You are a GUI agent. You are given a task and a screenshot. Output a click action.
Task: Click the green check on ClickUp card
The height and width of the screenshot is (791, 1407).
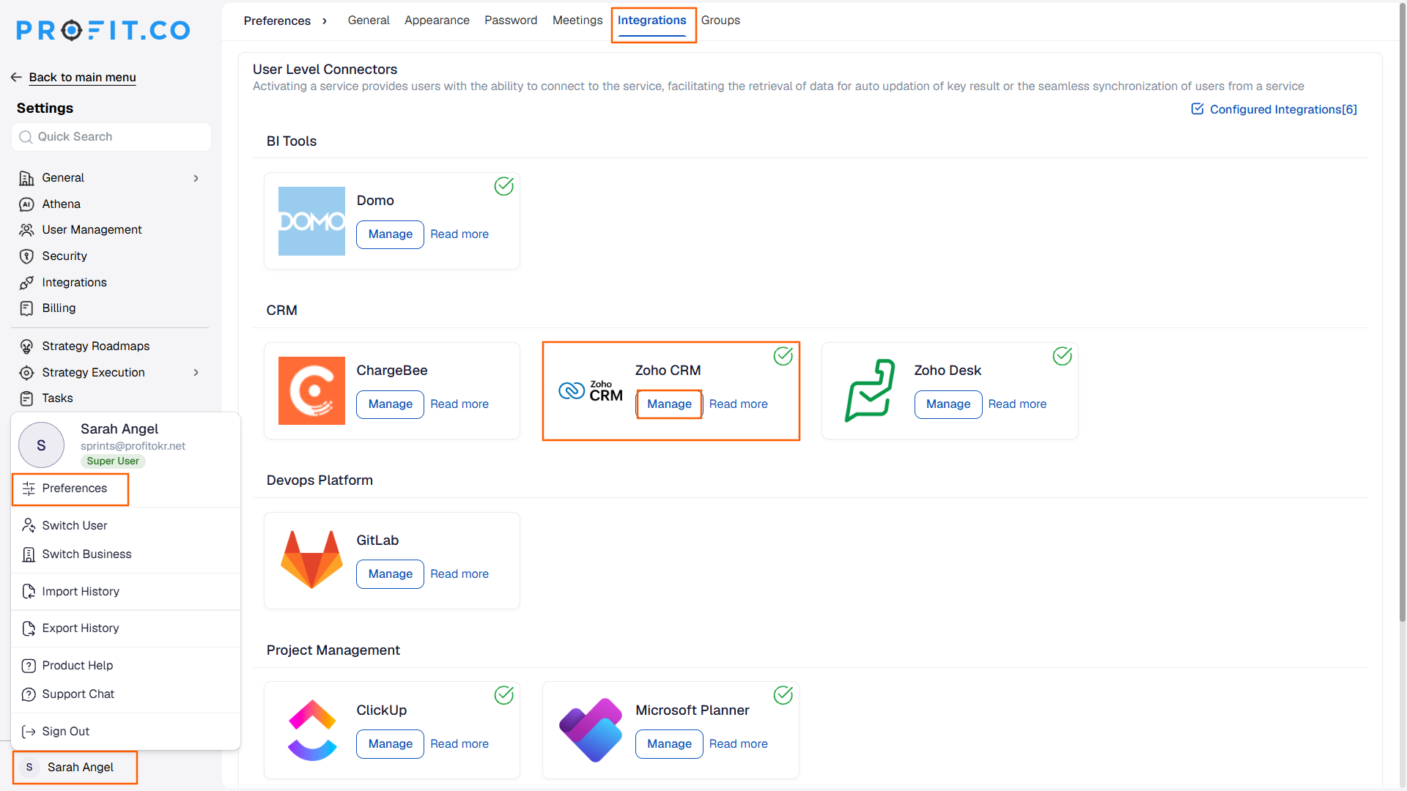[x=504, y=695]
